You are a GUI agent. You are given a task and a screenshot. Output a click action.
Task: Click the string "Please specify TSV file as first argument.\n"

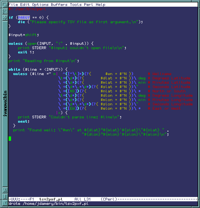84,22
